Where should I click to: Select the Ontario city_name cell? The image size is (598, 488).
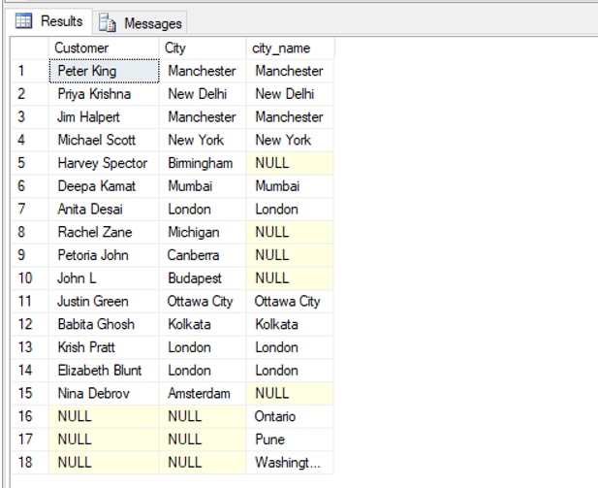290,416
